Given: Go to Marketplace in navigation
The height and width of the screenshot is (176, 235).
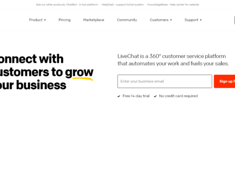Looking at the screenshot, I should click(x=94, y=20).
